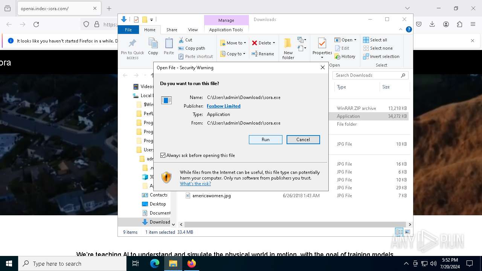List all Firefox tabs dropdown

click(x=407, y=8)
